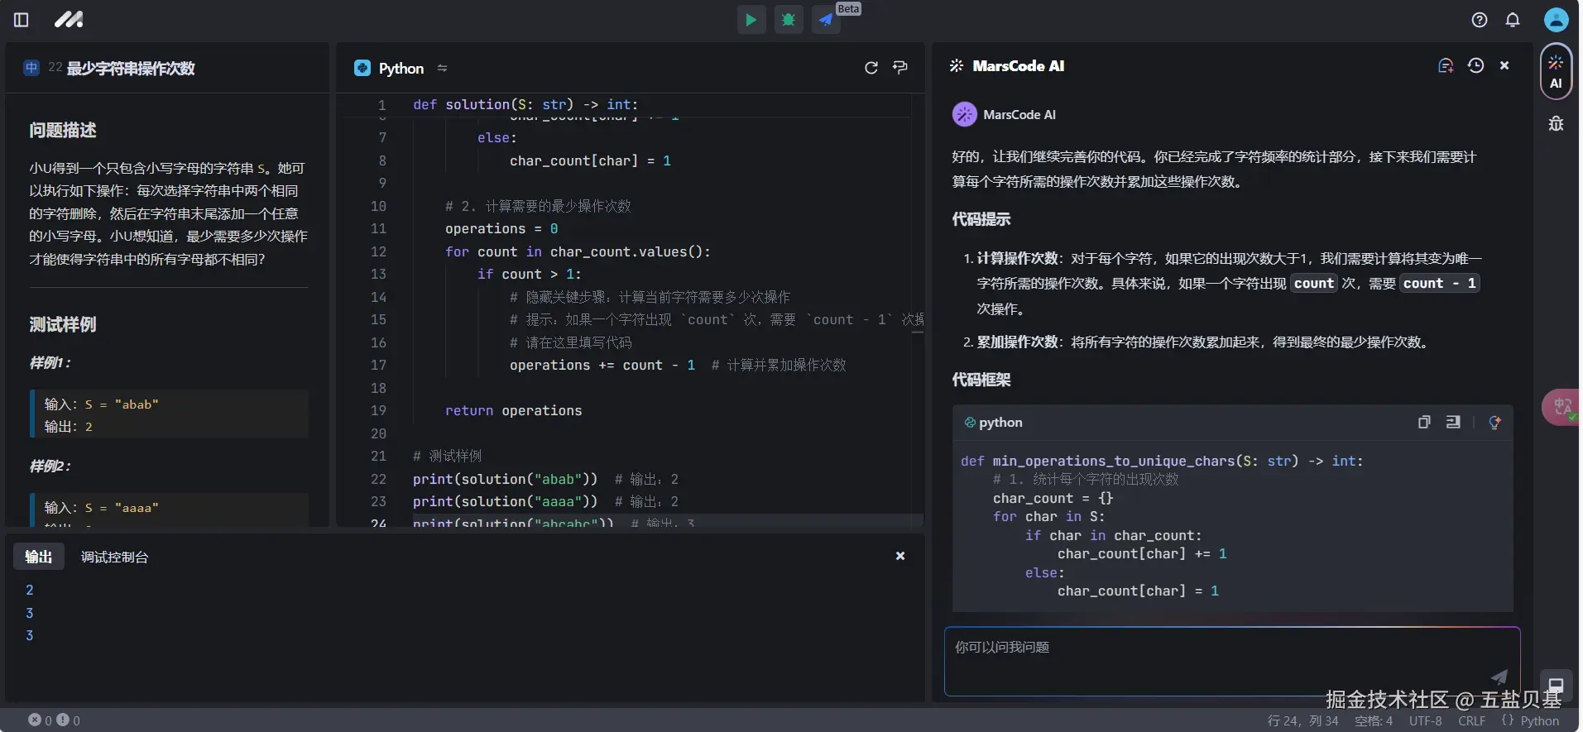Click the format icon beside editor refresh
The height and width of the screenshot is (732, 1583).
[900, 68]
